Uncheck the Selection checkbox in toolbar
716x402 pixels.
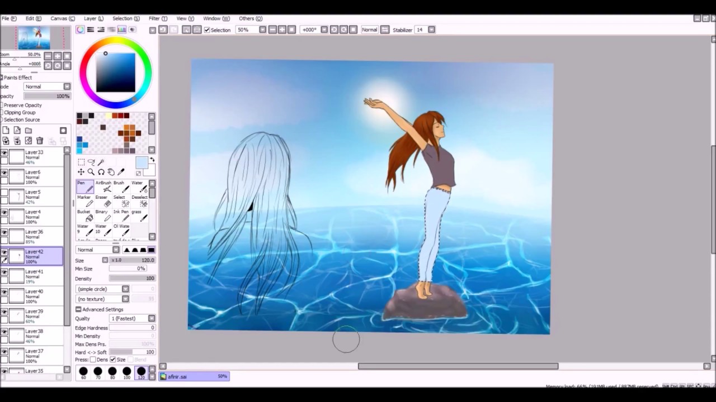207,30
